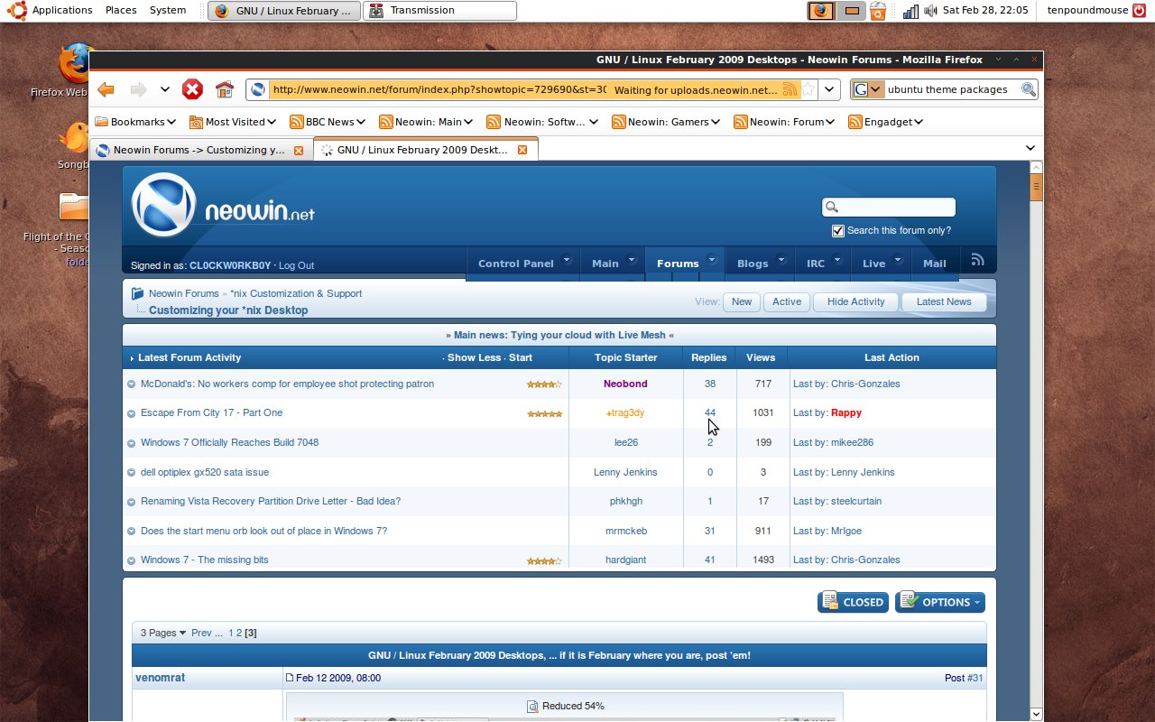This screenshot has width=1155, height=722.
Task: Go to the Firefox Home page icon
Action: point(225,89)
